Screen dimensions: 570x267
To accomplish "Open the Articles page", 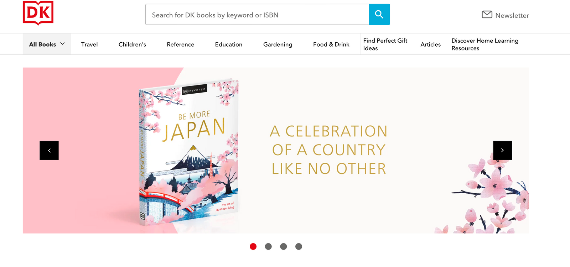I will tap(430, 44).
